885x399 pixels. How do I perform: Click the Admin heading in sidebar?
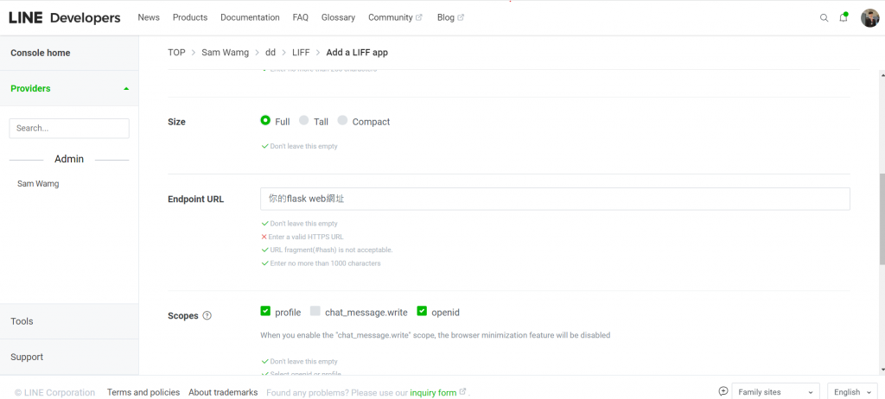[69, 159]
